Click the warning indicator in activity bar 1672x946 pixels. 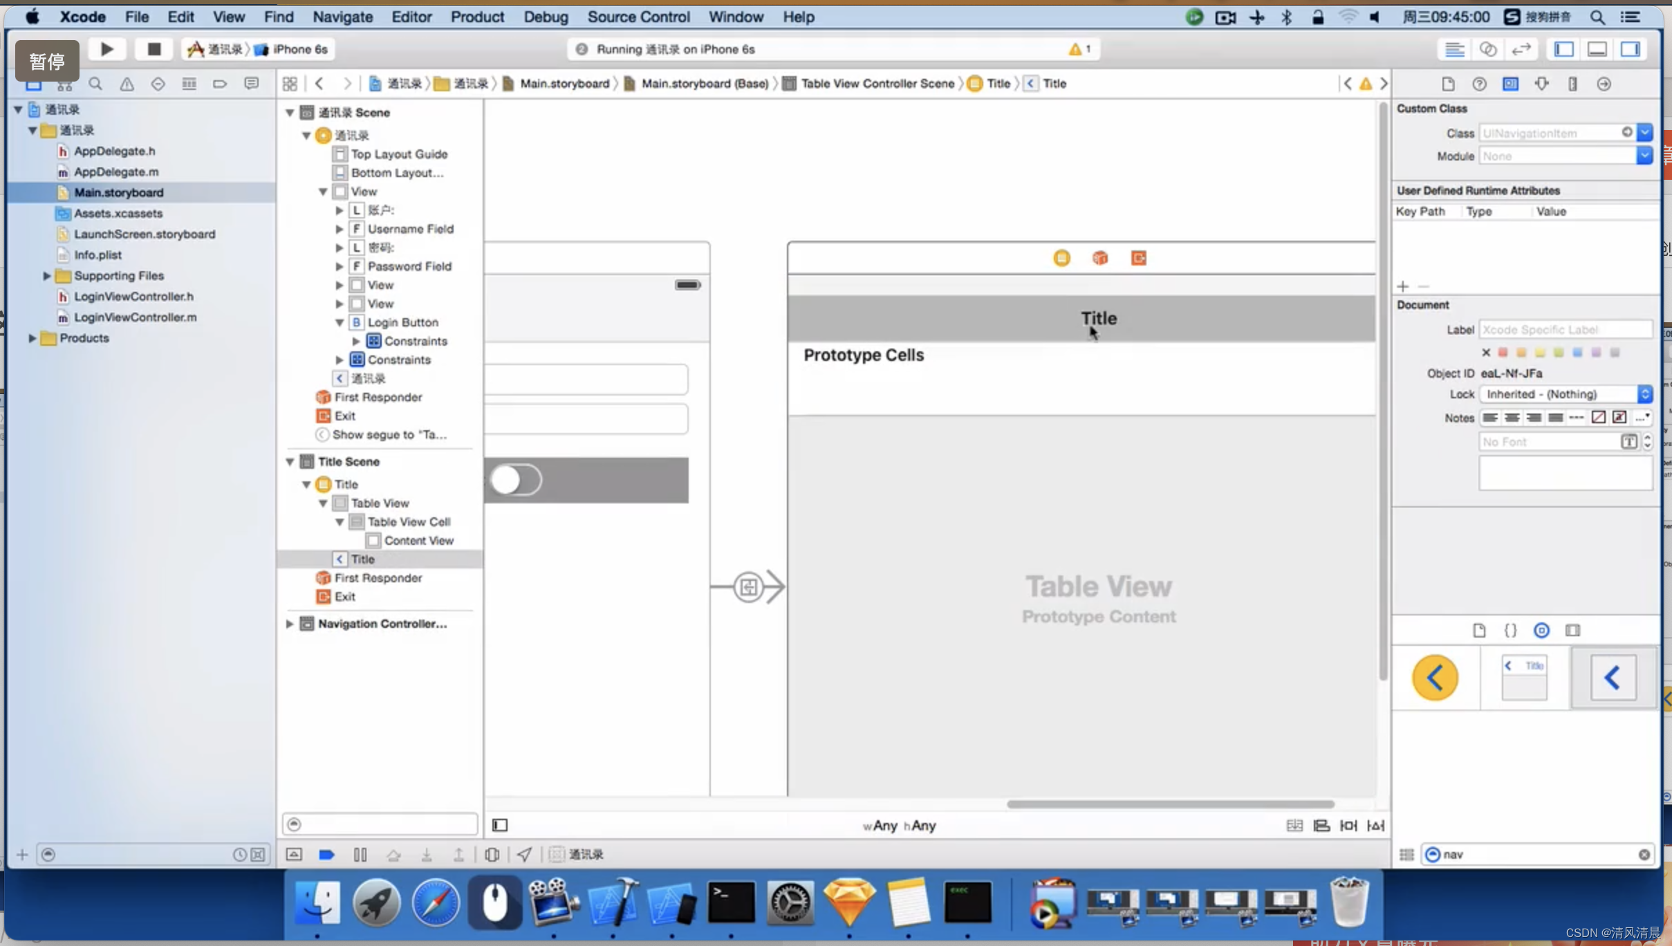point(1079,49)
